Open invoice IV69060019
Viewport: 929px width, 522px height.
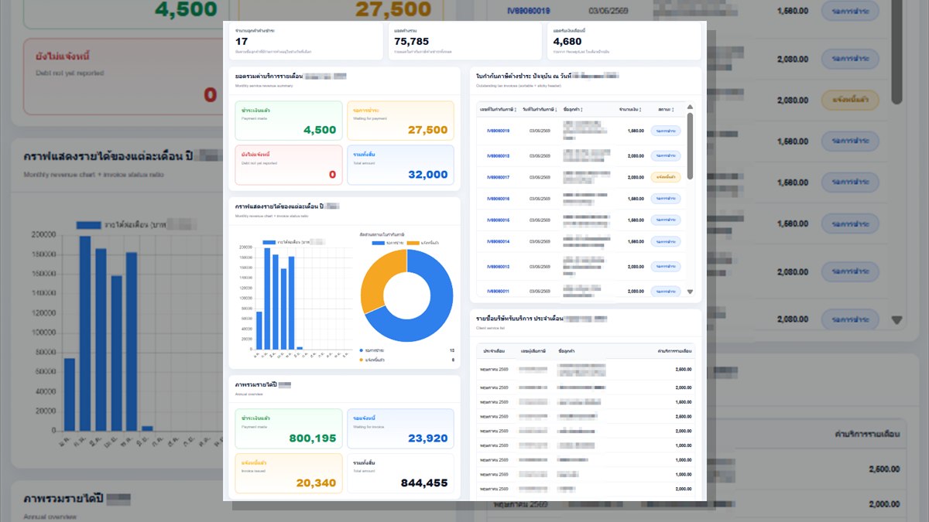(x=498, y=131)
